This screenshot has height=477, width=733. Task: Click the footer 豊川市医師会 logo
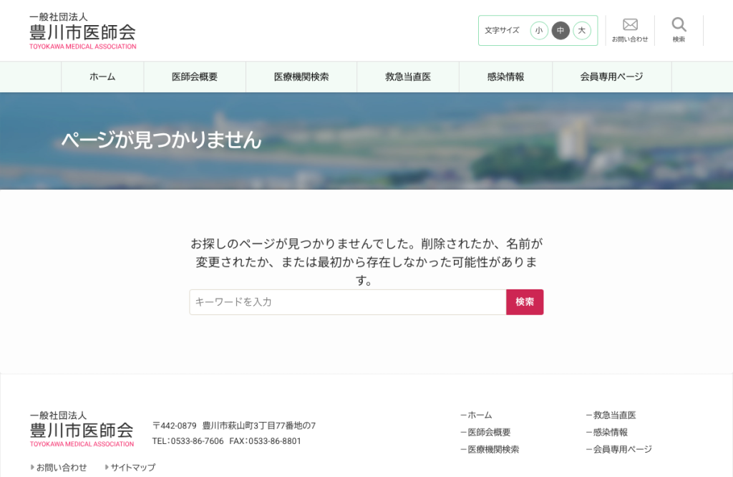(82, 429)
